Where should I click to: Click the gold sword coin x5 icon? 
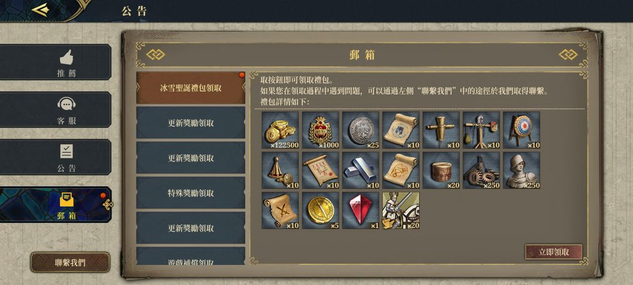pos(321,211)
